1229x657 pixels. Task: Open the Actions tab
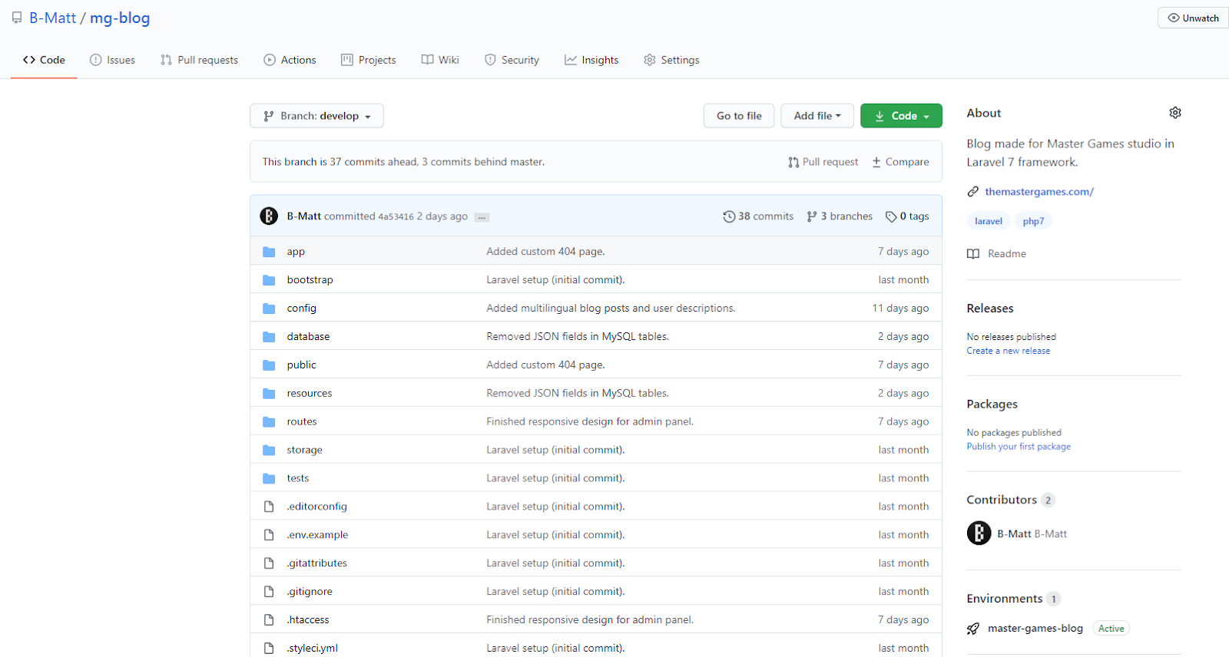[x=290, y=60]
